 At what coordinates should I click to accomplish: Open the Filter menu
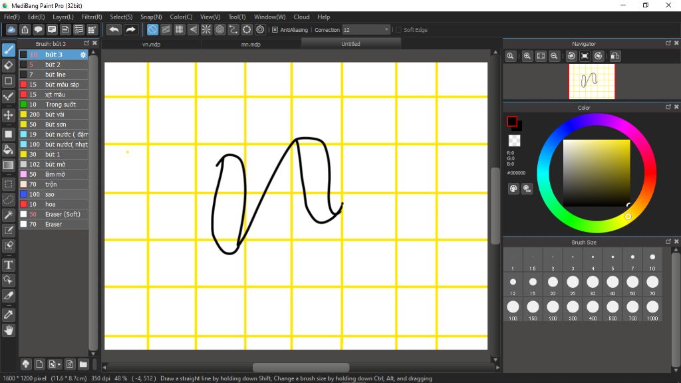coord(92,17)
